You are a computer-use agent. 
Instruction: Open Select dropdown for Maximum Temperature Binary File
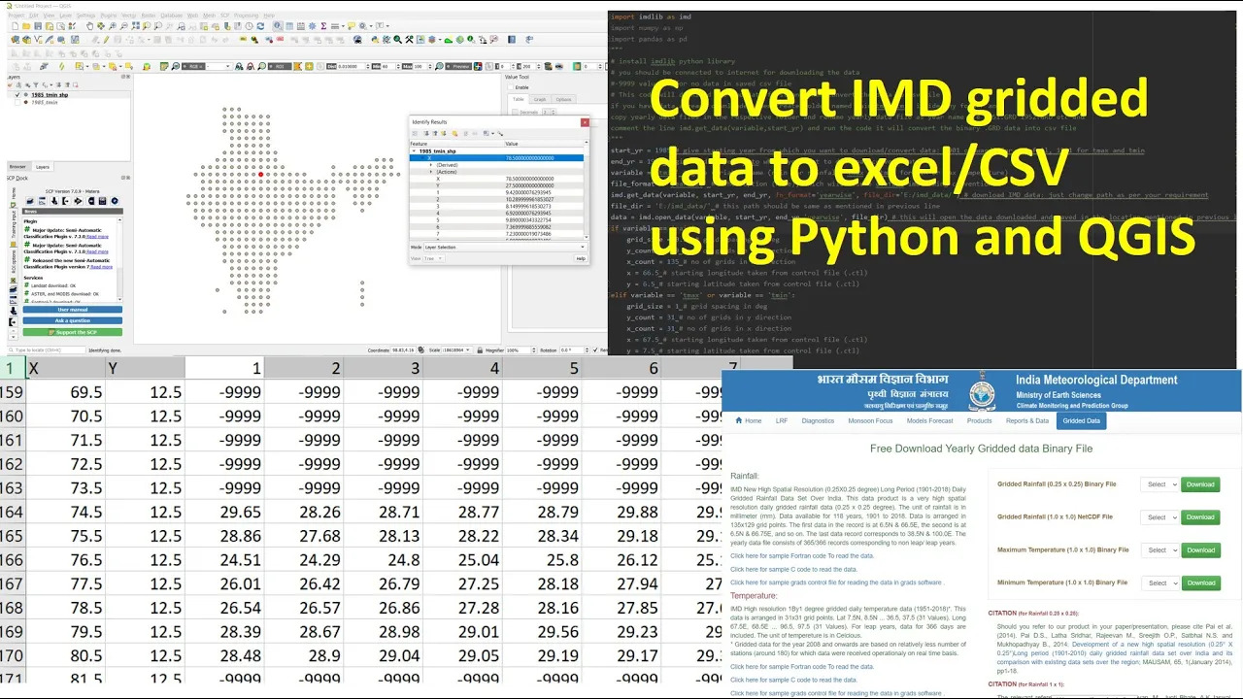(x=1160, y=550)
